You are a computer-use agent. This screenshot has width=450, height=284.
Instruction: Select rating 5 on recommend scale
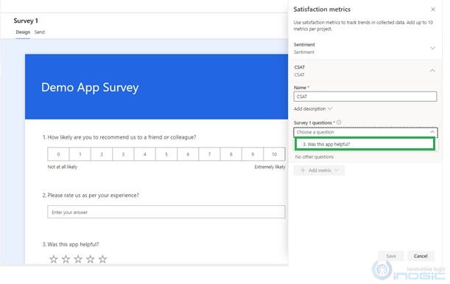tap(166, 154)
